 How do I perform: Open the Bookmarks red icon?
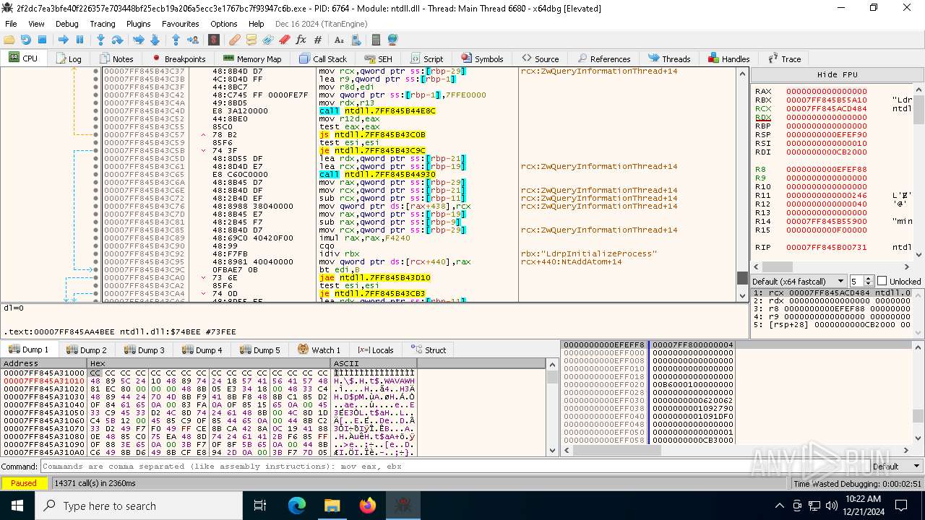284,40
